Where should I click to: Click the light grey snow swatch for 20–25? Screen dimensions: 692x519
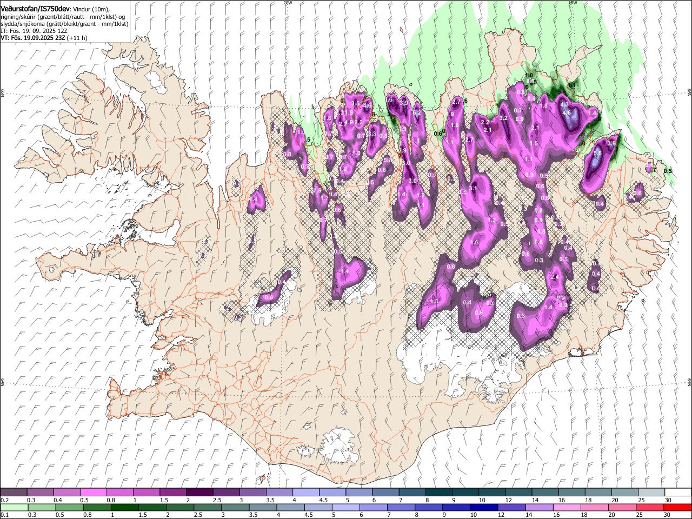coord(624,492)
